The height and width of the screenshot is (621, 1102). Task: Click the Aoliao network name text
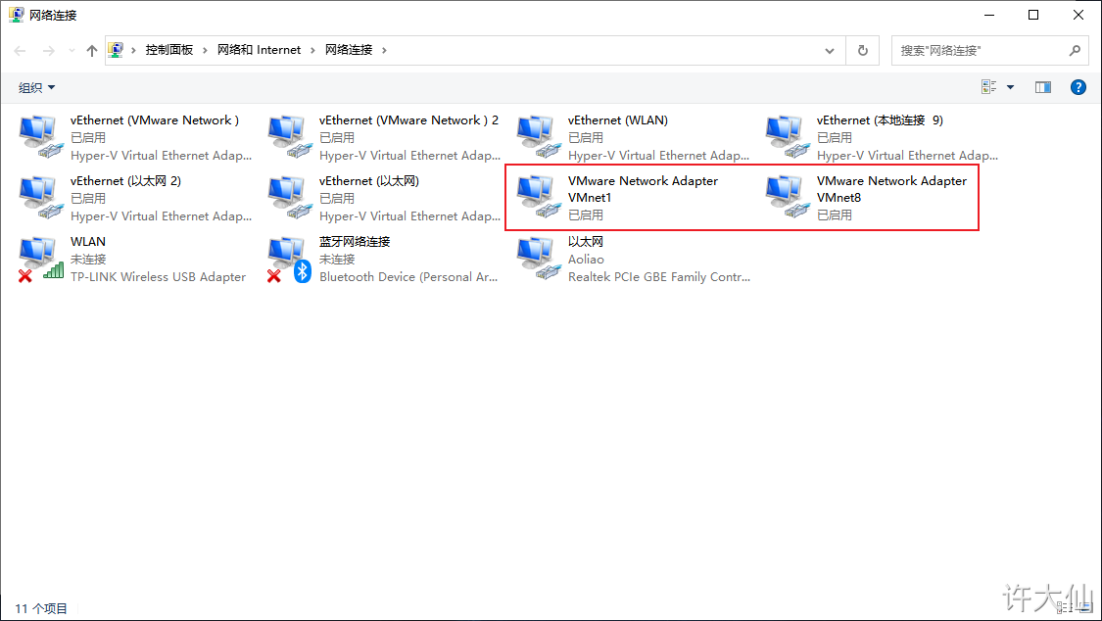pyautogui.click(x=586, y=260)
